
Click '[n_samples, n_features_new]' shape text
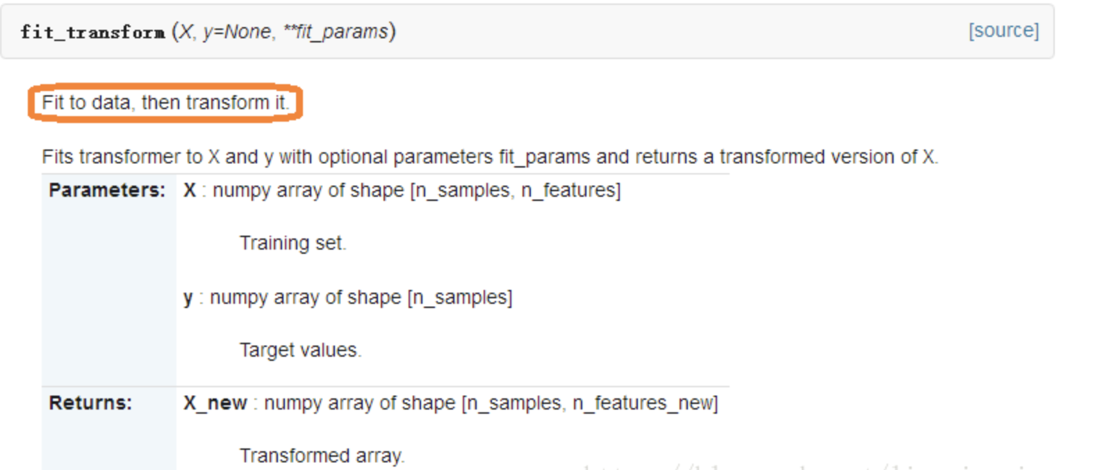[590, 403]
